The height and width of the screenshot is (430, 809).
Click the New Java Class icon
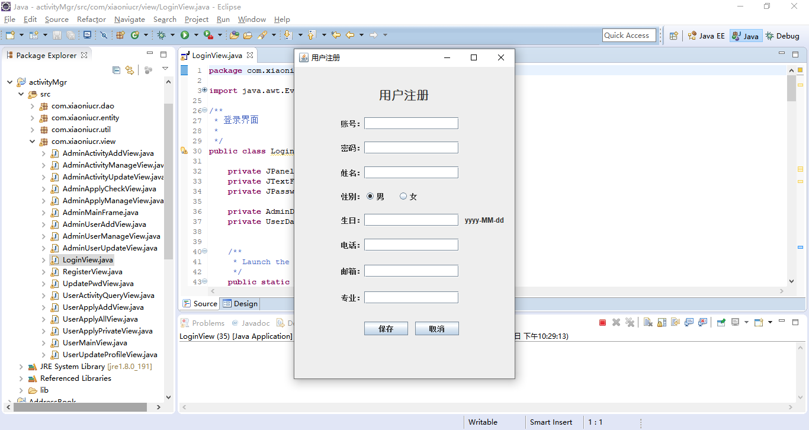(135, 35)
